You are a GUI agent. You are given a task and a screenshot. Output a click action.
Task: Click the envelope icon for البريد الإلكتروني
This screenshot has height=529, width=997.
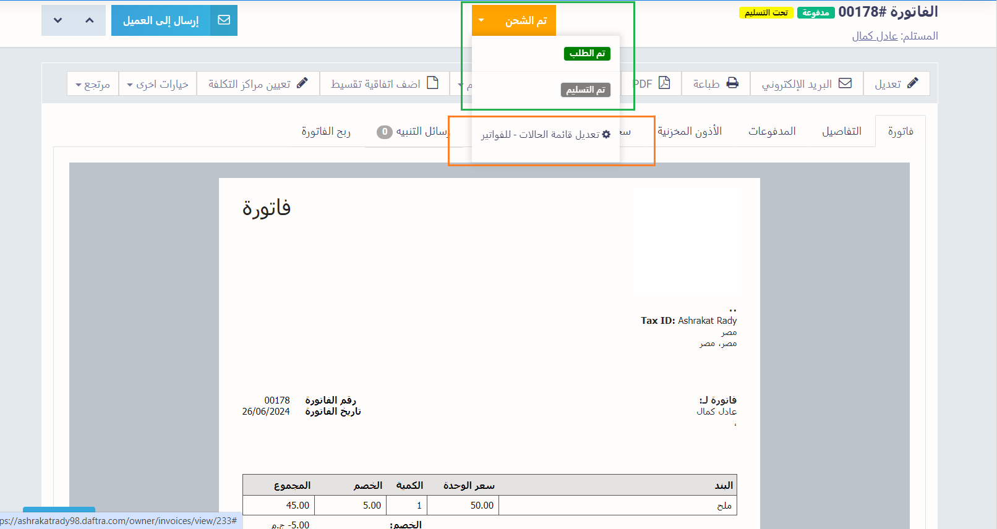pyautogui.click(x=845, y=83)
